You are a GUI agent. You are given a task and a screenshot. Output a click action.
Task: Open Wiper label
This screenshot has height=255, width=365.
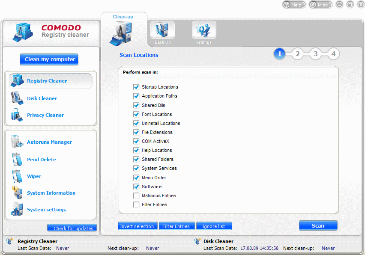point(34,176)
